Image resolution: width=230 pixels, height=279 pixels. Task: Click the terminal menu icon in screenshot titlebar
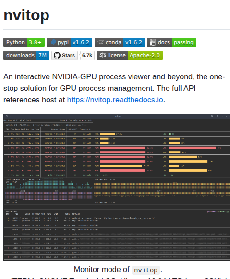[x=7, y=116]
